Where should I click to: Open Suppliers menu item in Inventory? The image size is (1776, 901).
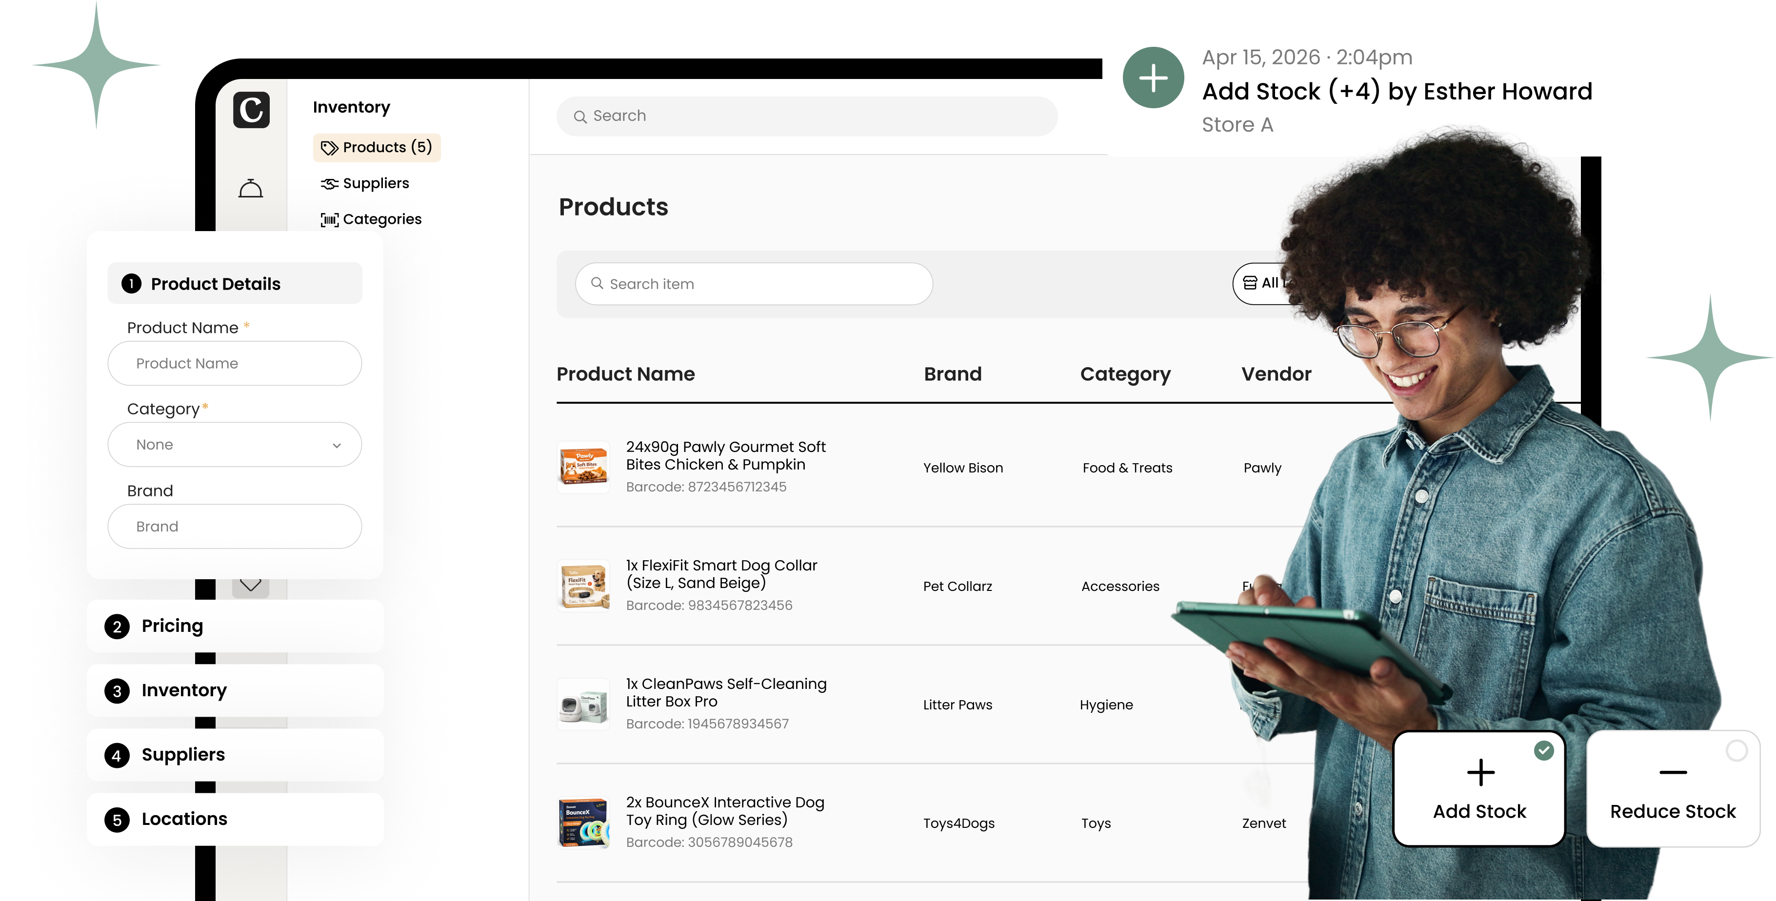coord(365,183)
